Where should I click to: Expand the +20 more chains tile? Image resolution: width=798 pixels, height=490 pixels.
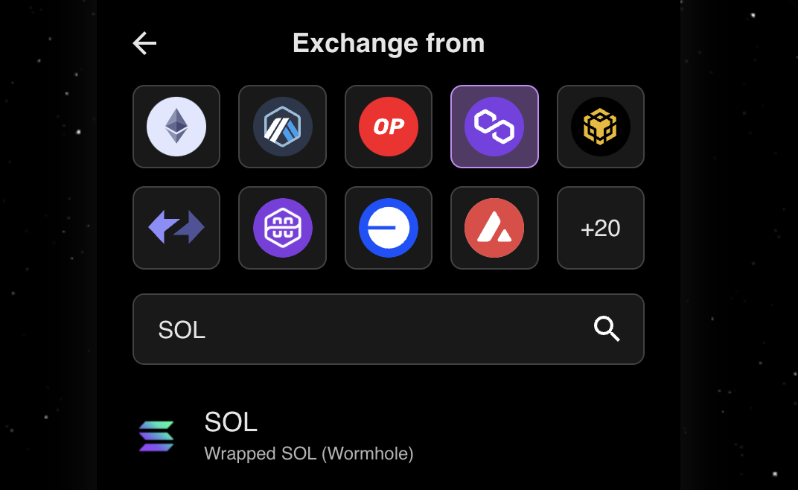pos(601,228)
